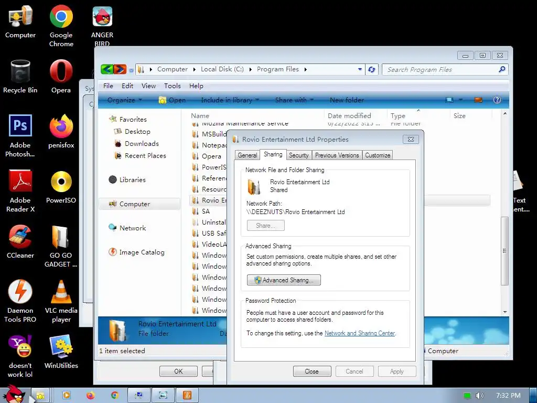The height and width of the screenshot is (403, 537).
Task: Open the CCleaner desktop shortcut
Action: [20, 242]
